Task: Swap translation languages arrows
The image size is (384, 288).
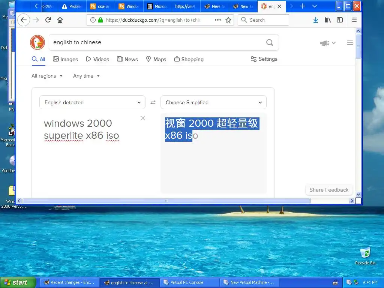Action: 153,102
